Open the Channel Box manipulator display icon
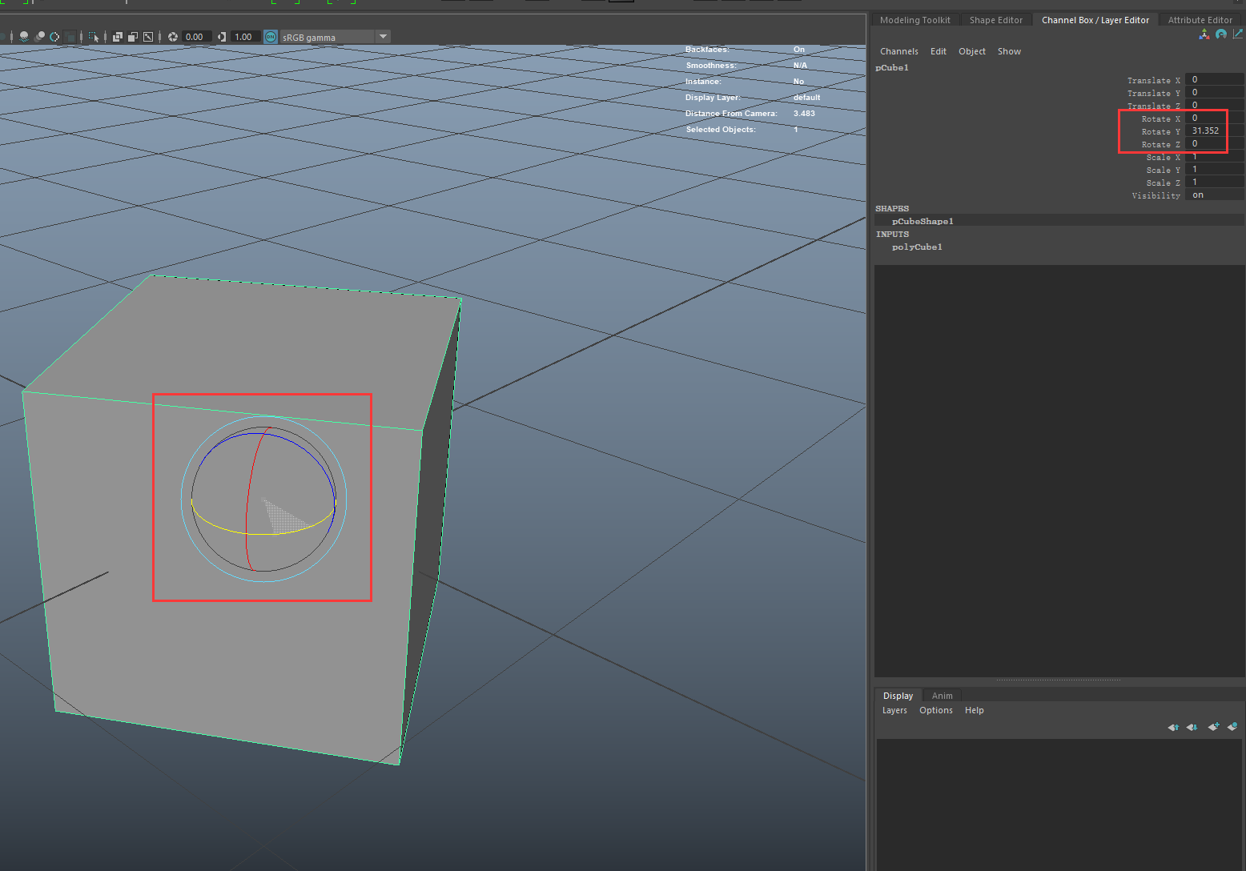 (1204, 34)
